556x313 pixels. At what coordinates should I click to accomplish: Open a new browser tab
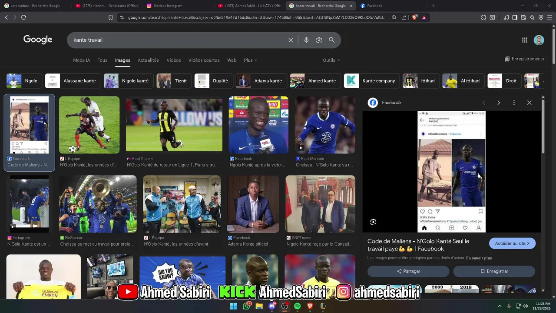tap(433, 6)
